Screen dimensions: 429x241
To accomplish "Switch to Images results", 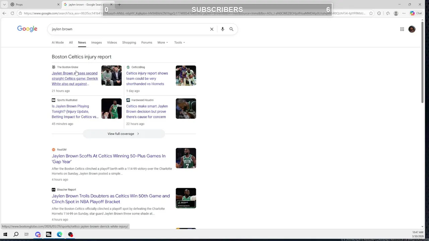I will click(97, 43).
